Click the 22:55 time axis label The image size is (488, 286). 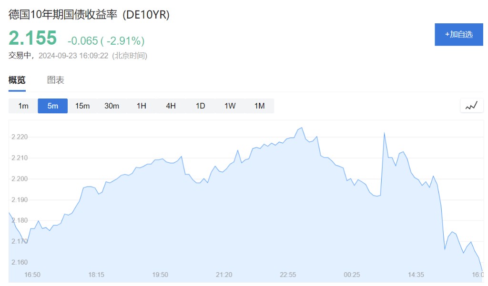(x=288, y=275)
